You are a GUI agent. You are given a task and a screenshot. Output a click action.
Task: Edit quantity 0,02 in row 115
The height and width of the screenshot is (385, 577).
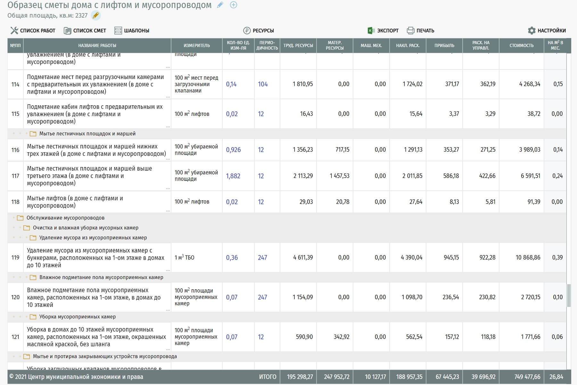tap(232, 114)
